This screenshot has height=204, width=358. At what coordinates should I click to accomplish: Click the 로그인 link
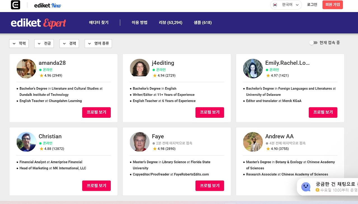(312, 5)
